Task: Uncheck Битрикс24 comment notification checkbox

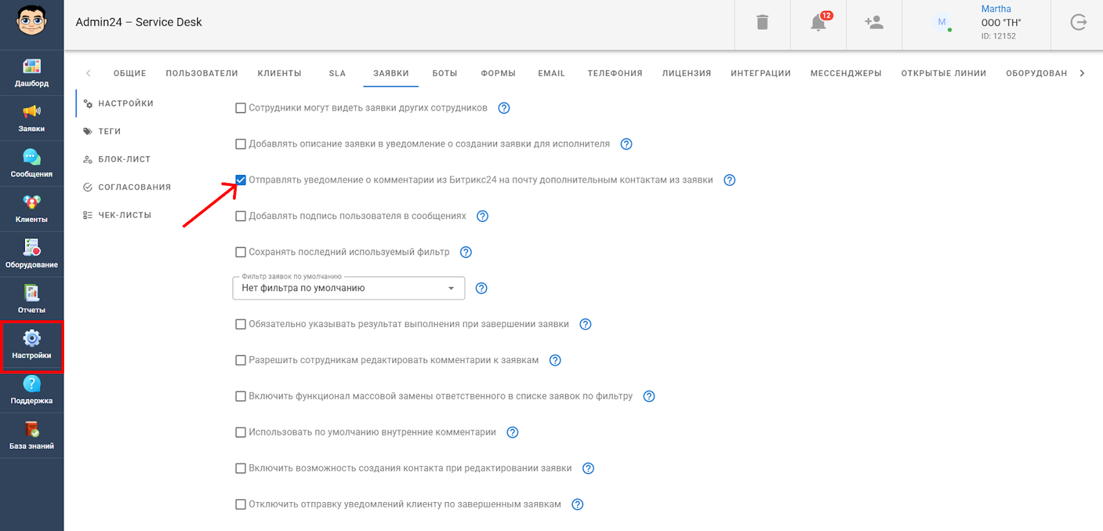Action: pos(241,180)
